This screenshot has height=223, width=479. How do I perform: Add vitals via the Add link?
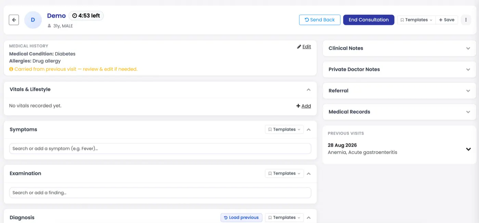tap(303, 106)
